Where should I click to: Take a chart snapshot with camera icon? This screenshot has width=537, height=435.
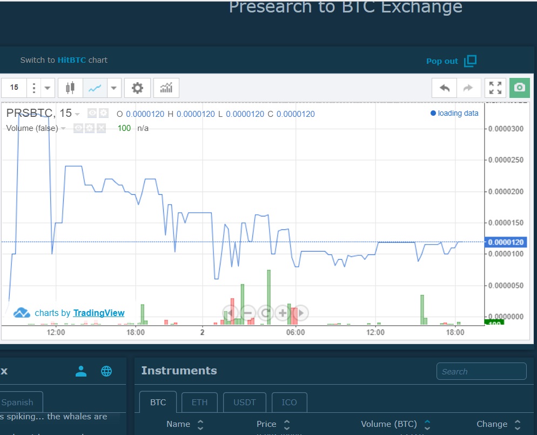(x=519, y=88)
